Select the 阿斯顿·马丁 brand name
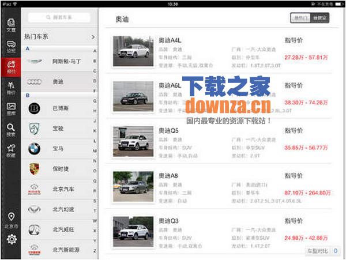 [x=66, y=61]
